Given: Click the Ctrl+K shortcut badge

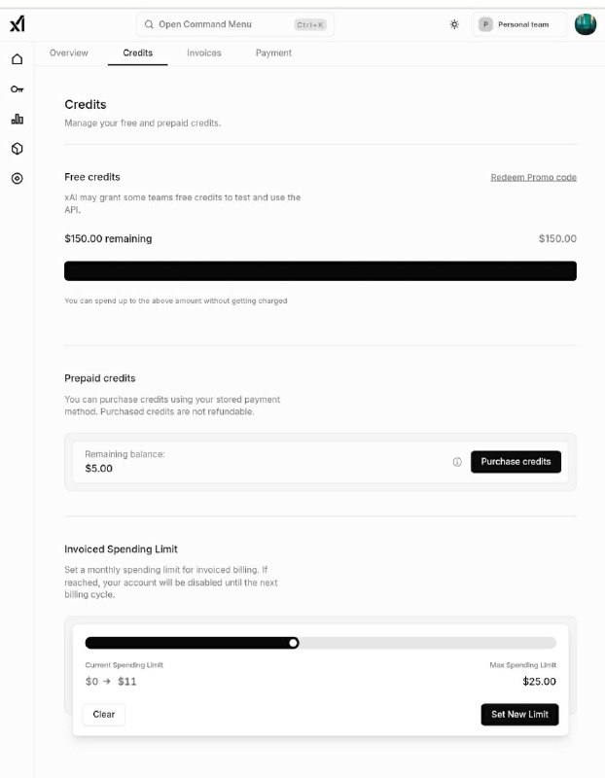Looking at the screenshot, I should (310, 24).
